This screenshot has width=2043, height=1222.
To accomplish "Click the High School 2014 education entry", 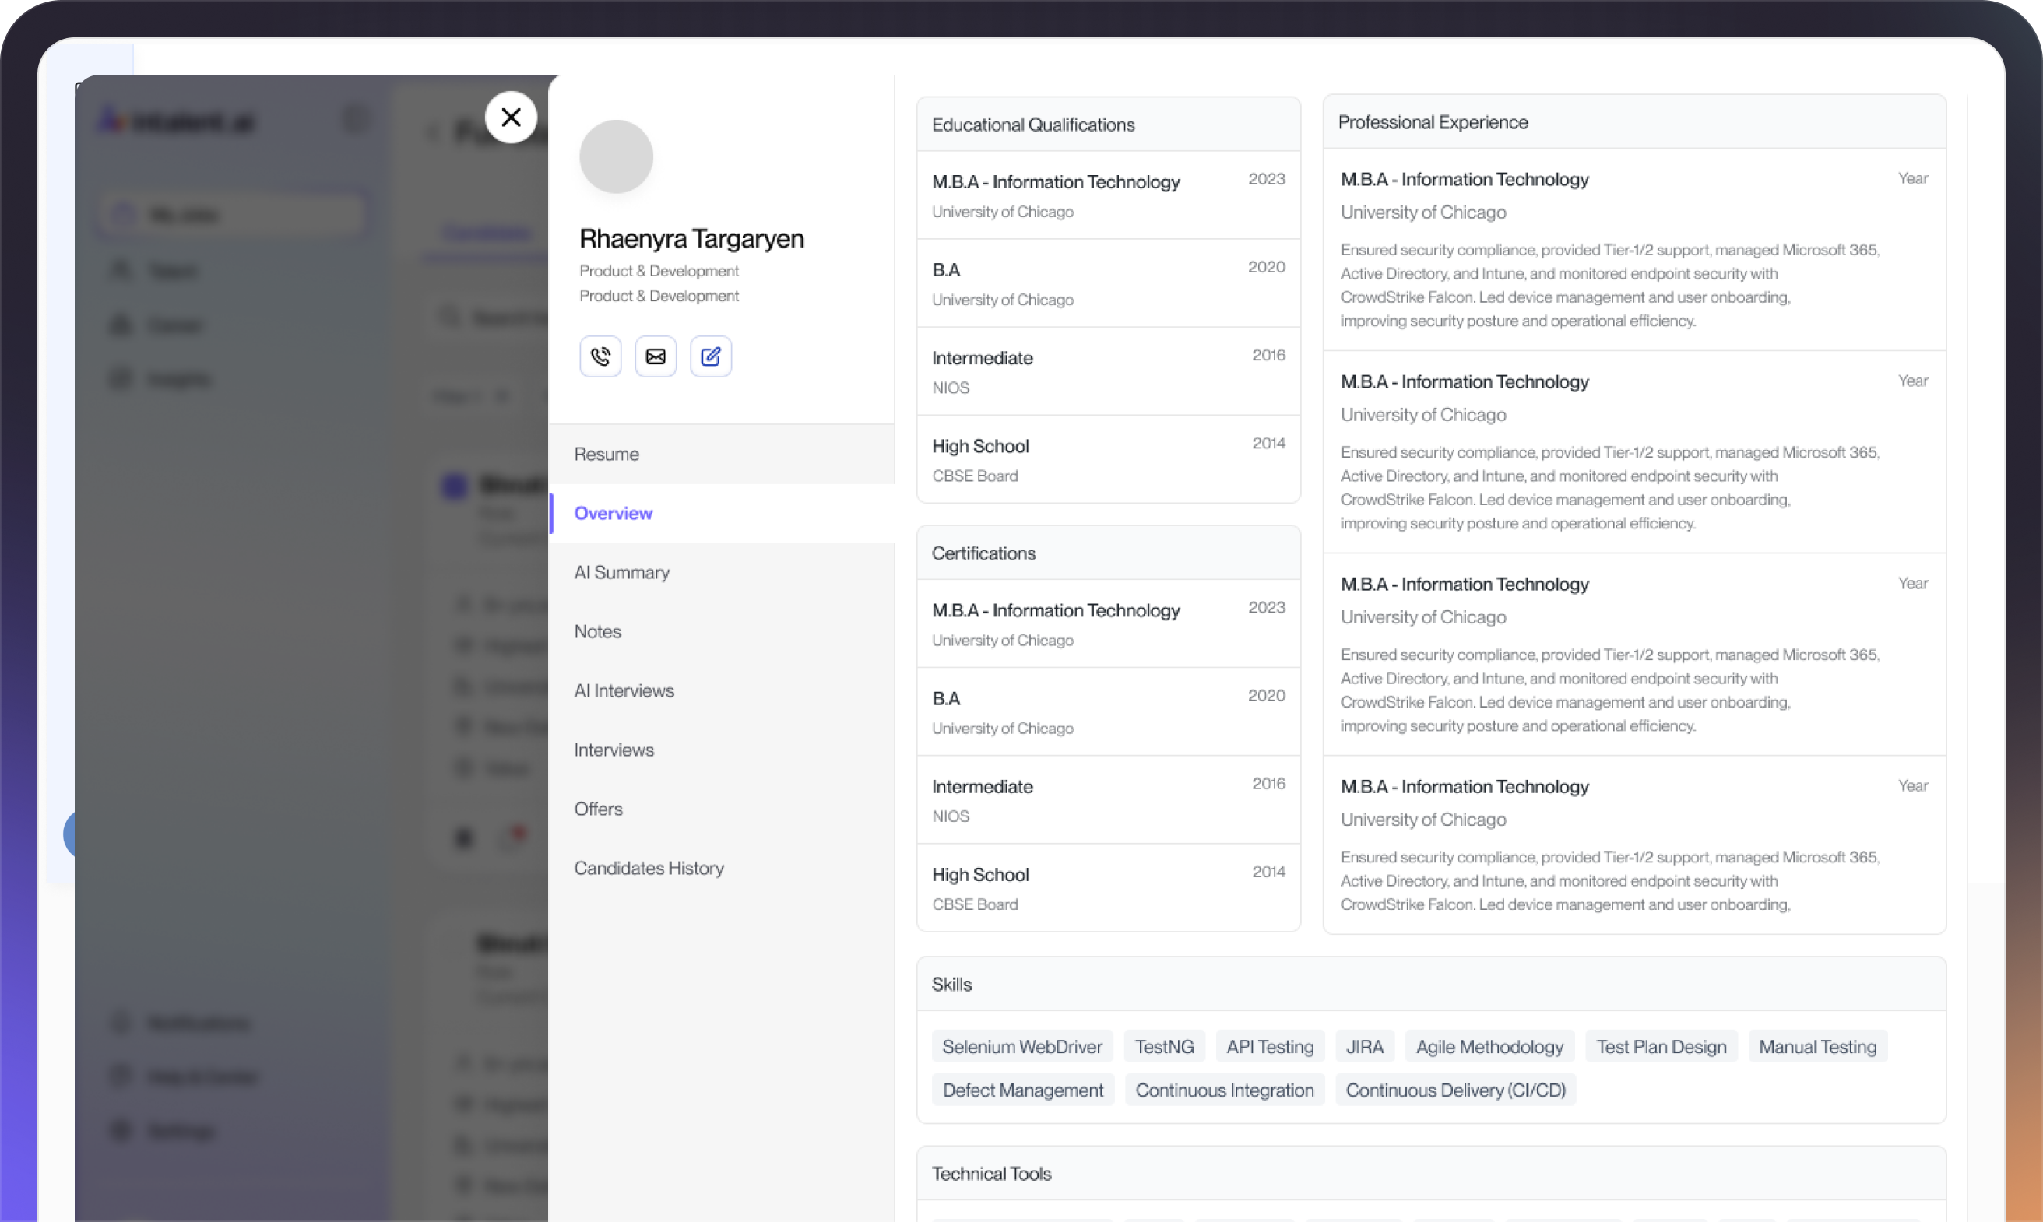I will pos(1108,459).
